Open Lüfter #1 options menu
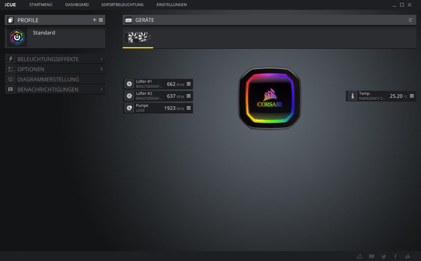This screenshot has height=261, width=421. coord(189,84)
